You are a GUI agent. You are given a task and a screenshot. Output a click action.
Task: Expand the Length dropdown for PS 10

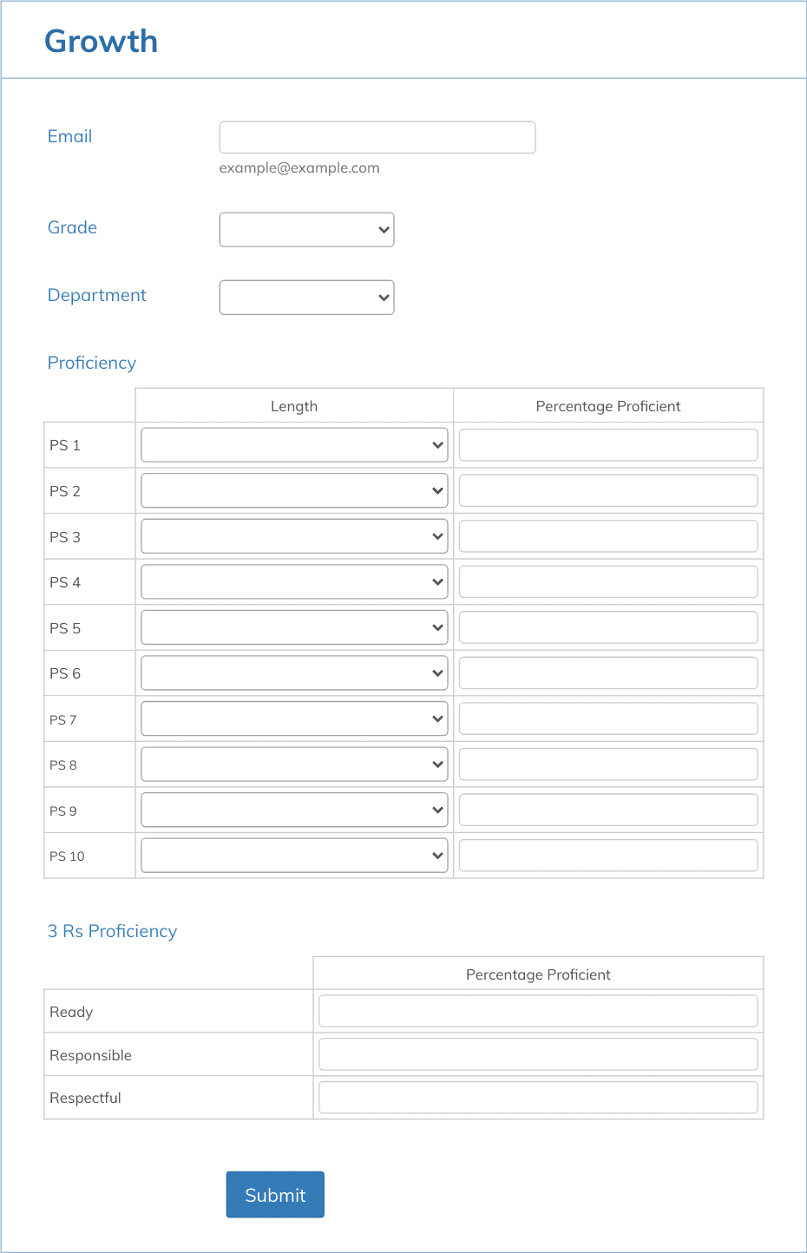click(293, 855)
